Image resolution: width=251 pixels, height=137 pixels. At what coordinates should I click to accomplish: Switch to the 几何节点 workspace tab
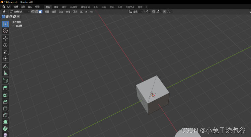130,7
